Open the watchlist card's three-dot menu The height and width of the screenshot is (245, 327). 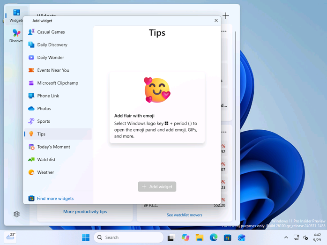point(224,132)
